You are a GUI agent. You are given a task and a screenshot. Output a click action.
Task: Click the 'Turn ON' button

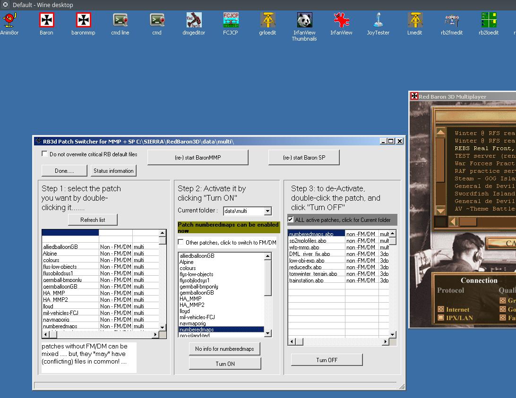pyautogui.click(x=225, y=364)
